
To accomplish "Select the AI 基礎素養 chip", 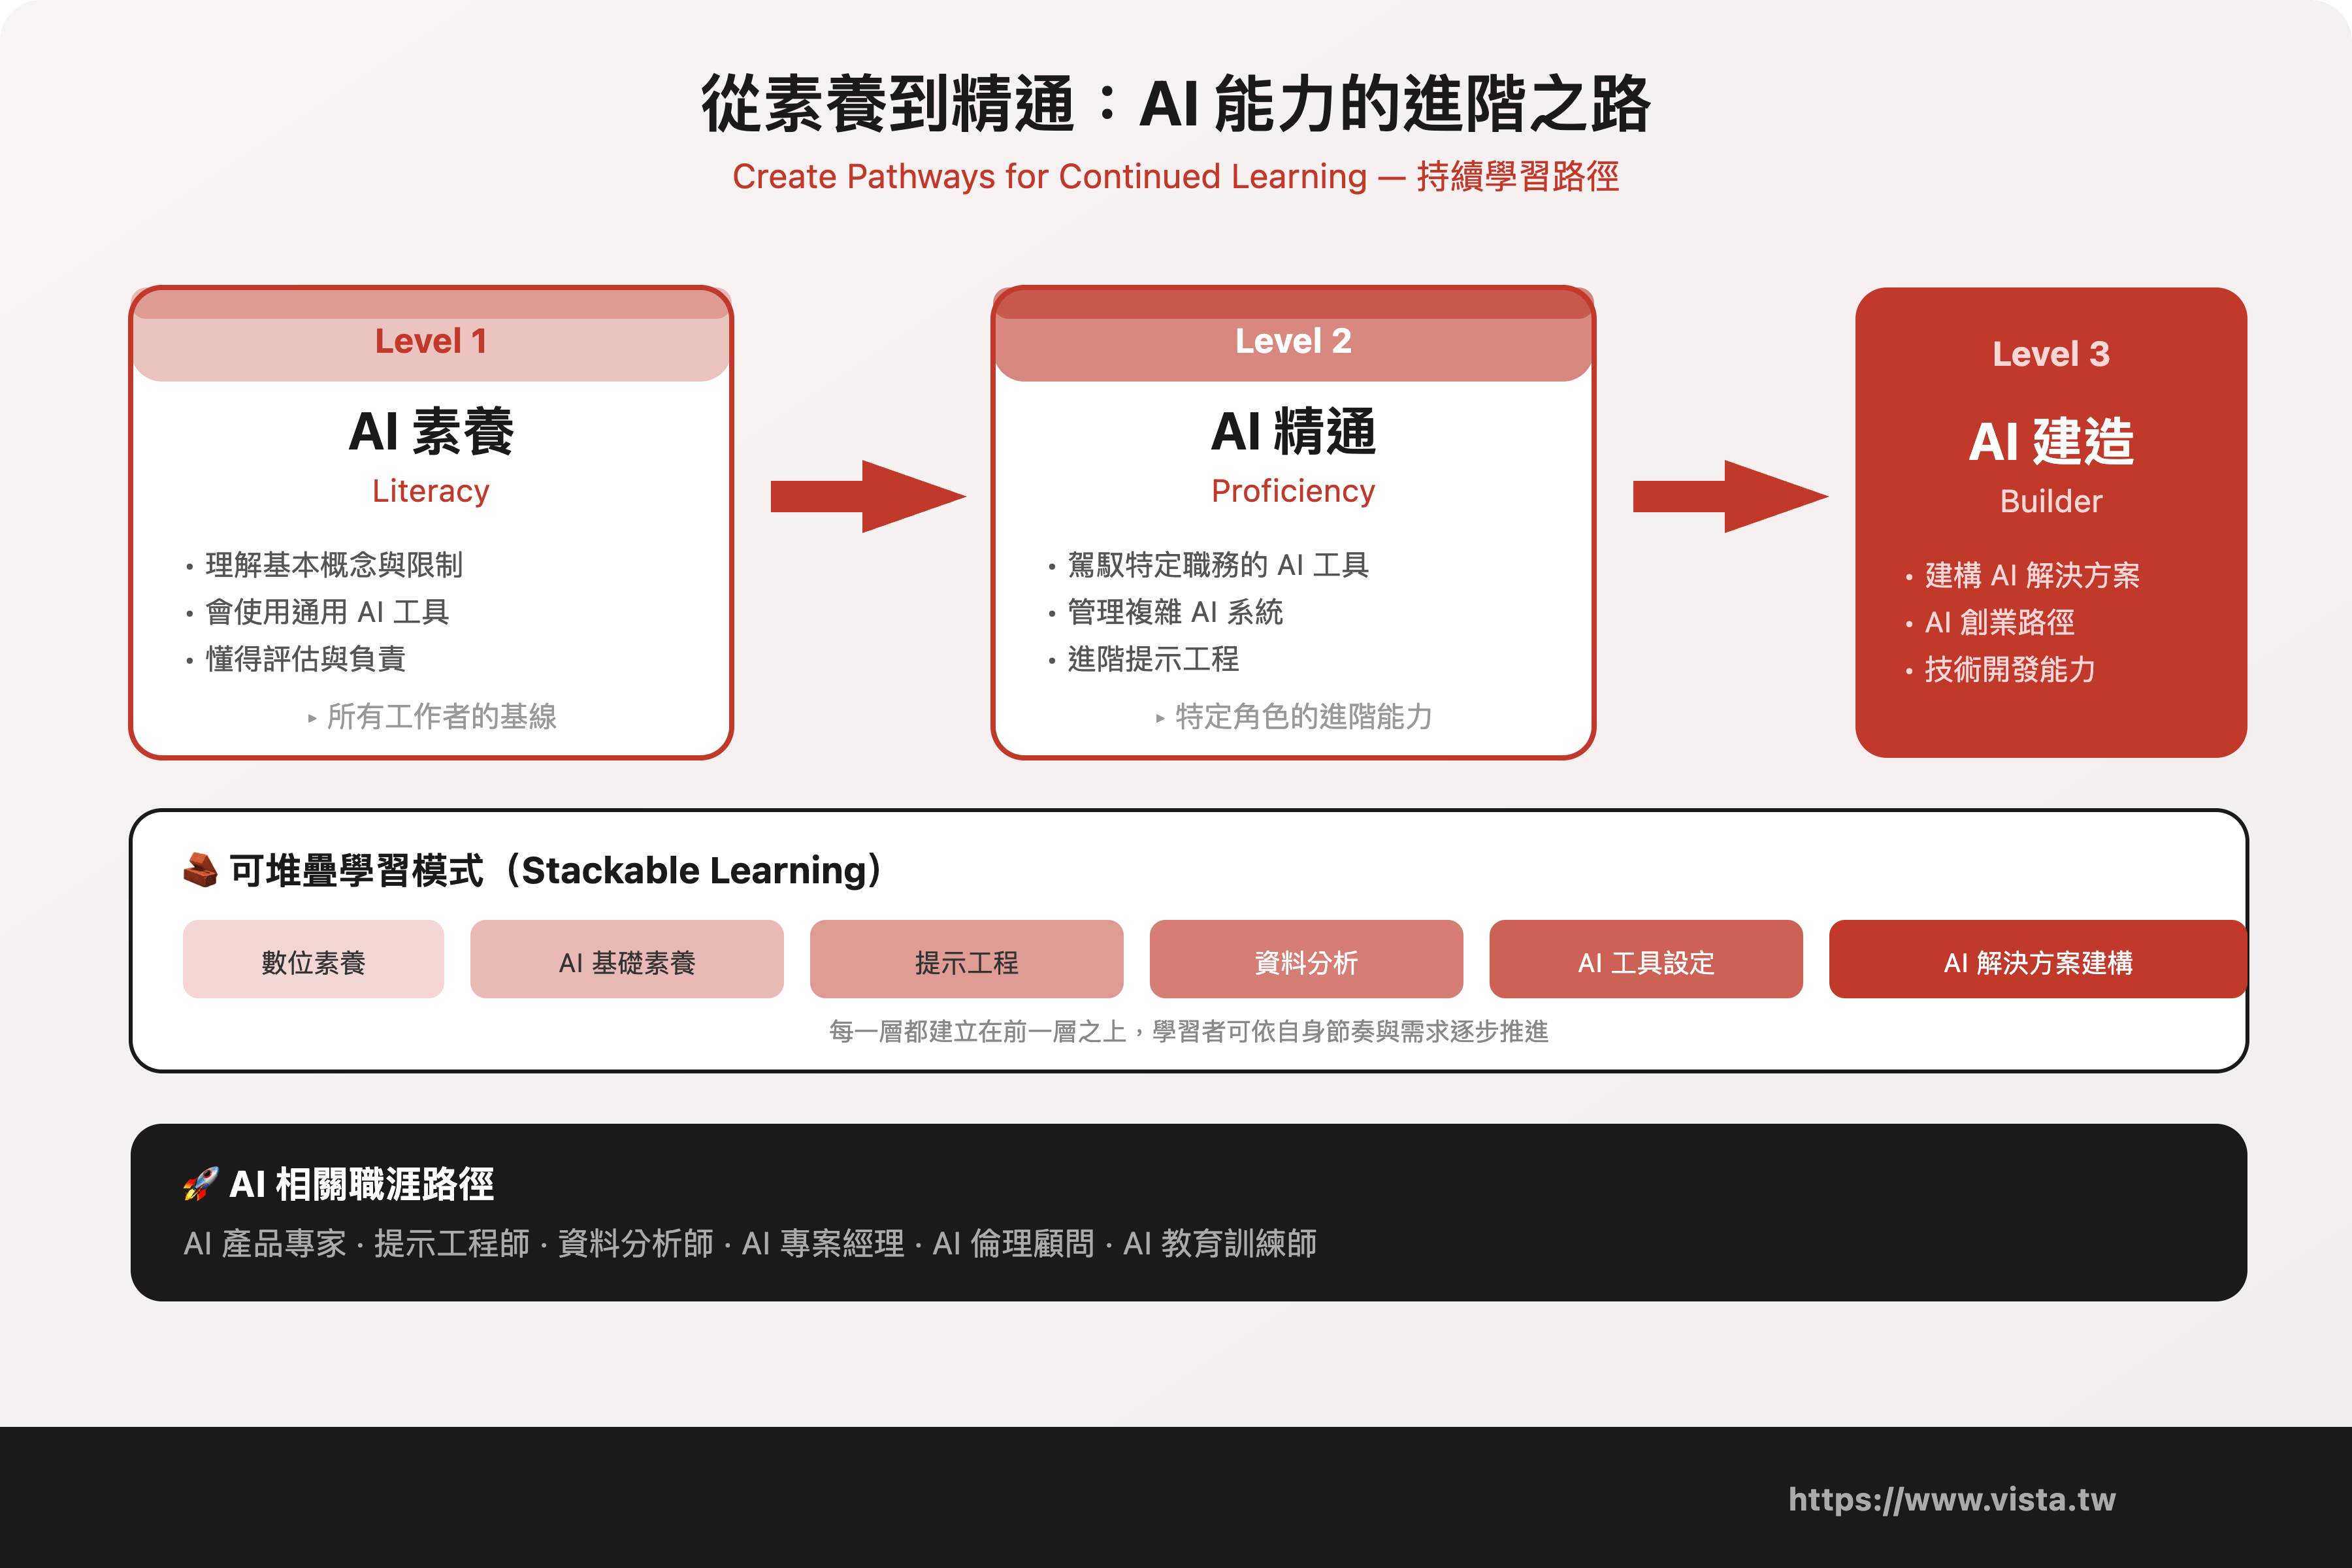I will pos(627,960).
